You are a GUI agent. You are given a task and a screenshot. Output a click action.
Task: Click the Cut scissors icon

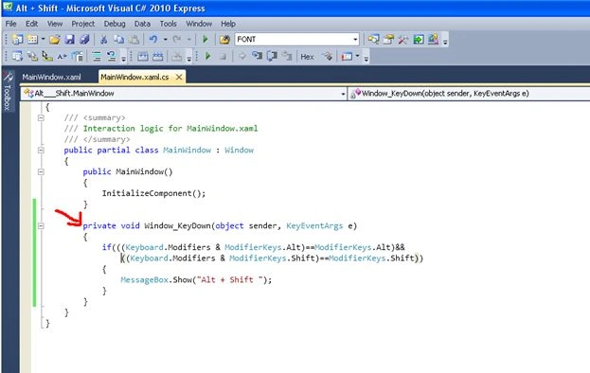click(x=103, y=39)
